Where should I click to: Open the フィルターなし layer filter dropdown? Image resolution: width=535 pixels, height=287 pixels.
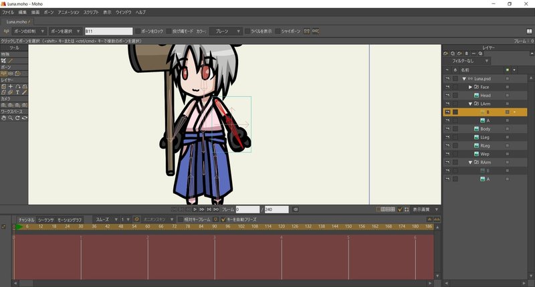(x=466, y=61)
